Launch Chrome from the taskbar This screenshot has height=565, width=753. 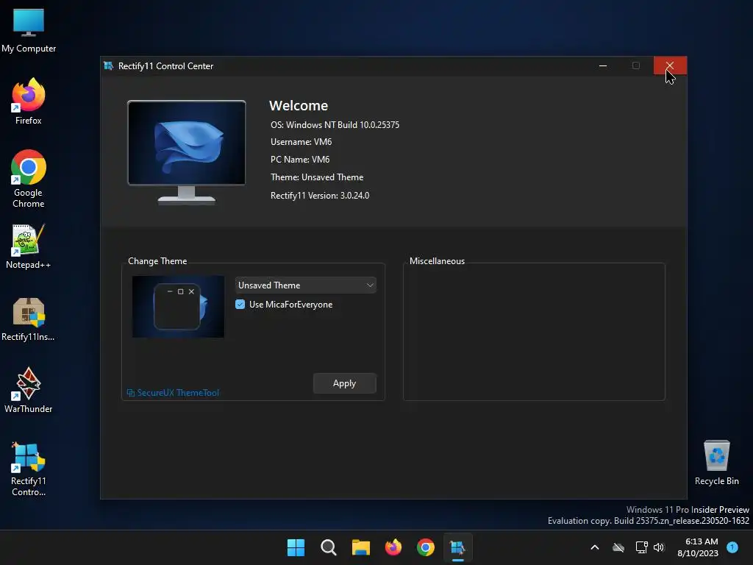426,547
